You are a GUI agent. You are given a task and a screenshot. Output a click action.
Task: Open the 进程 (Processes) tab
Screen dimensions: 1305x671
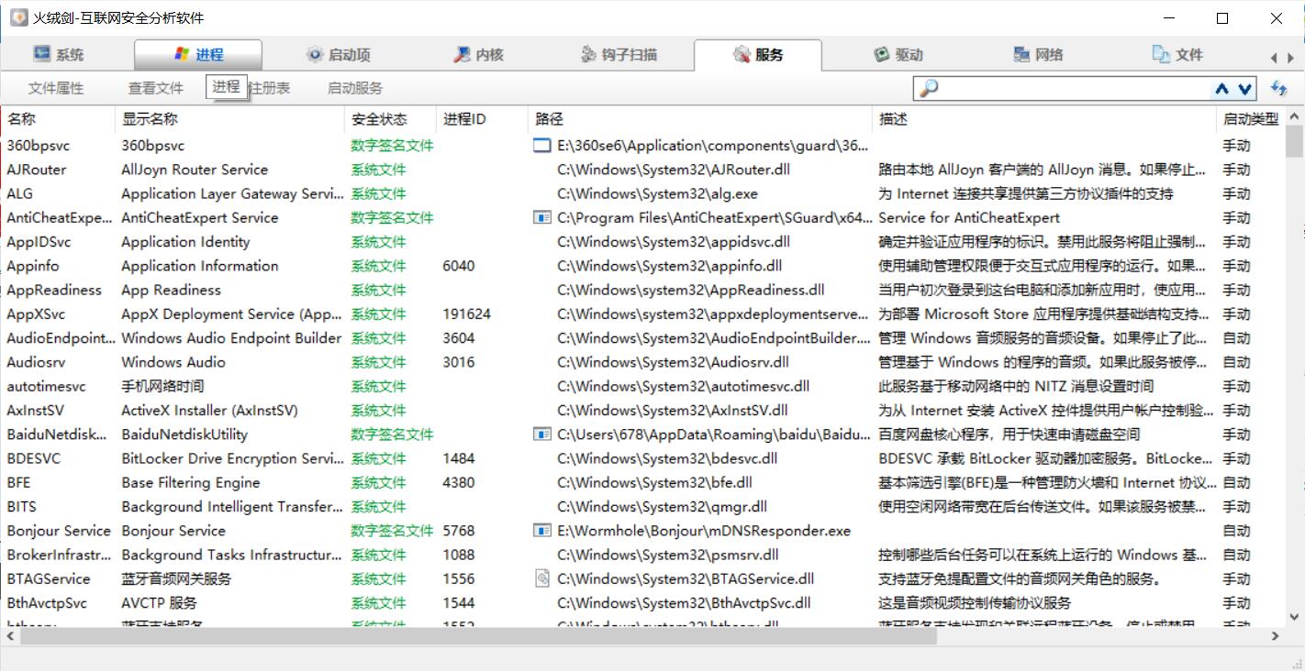(x=198, y=55)
